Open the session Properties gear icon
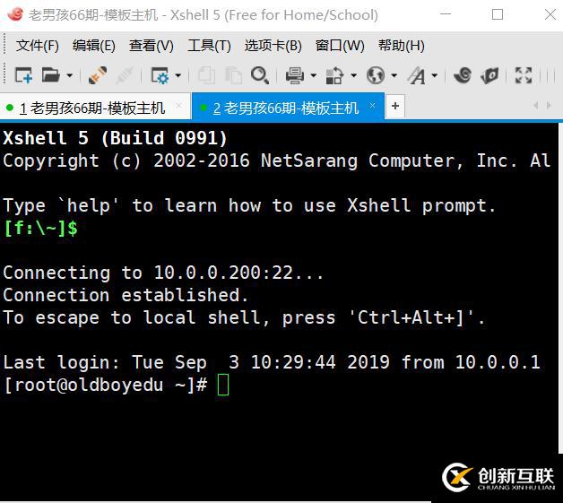The width and height of the screenshot is (563, 503). (160, 75)
